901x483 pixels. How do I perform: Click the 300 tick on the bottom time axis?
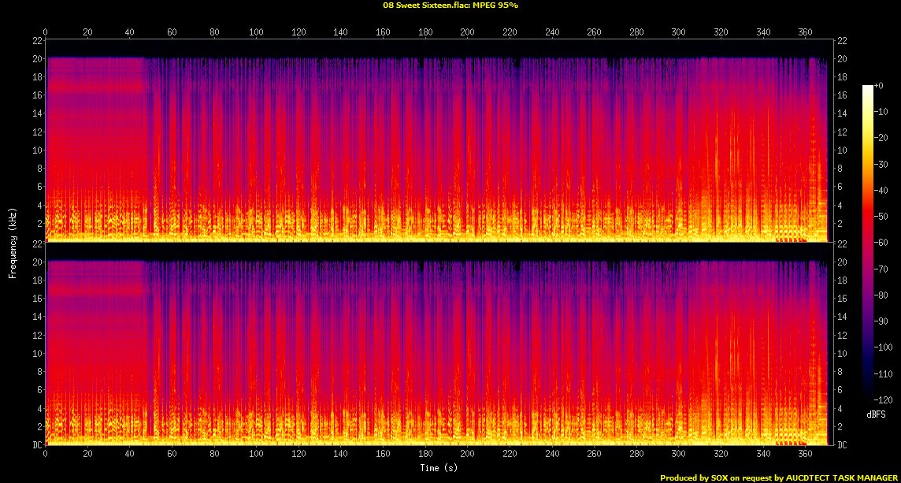678,455
